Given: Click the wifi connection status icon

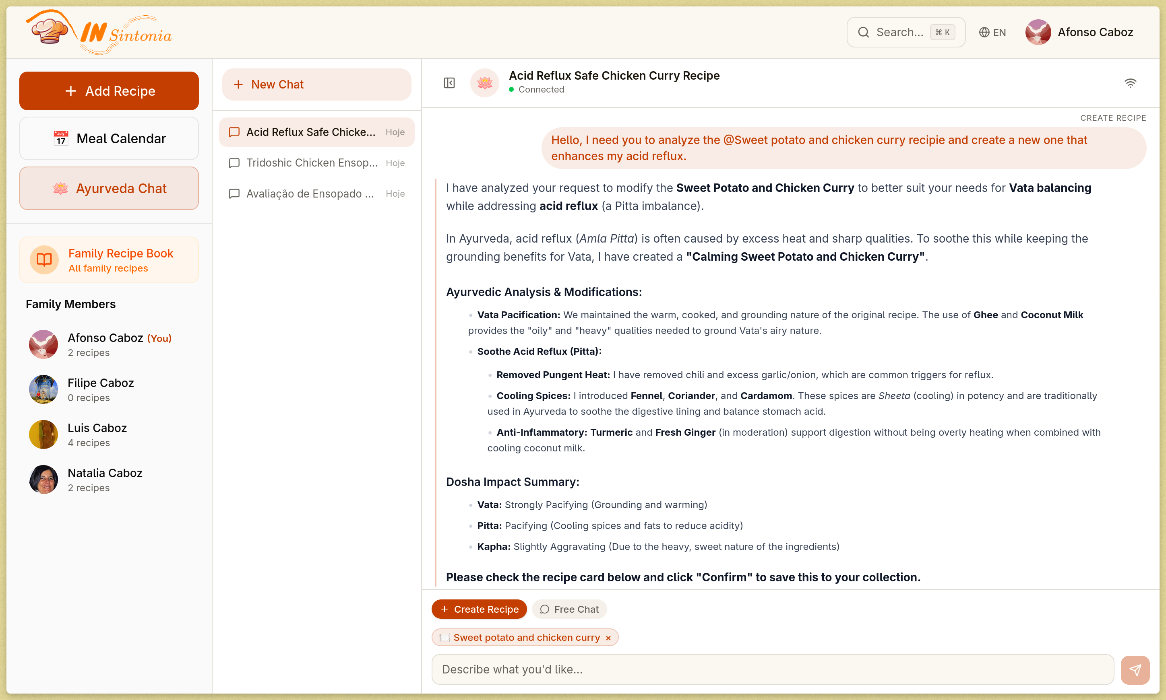Looking at the screenshot, I should 1130,83.
